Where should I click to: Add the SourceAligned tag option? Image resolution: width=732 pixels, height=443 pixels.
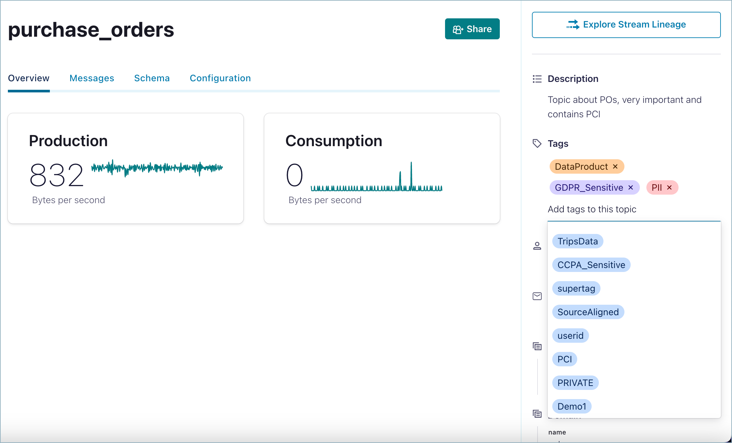tap(588, 312)
